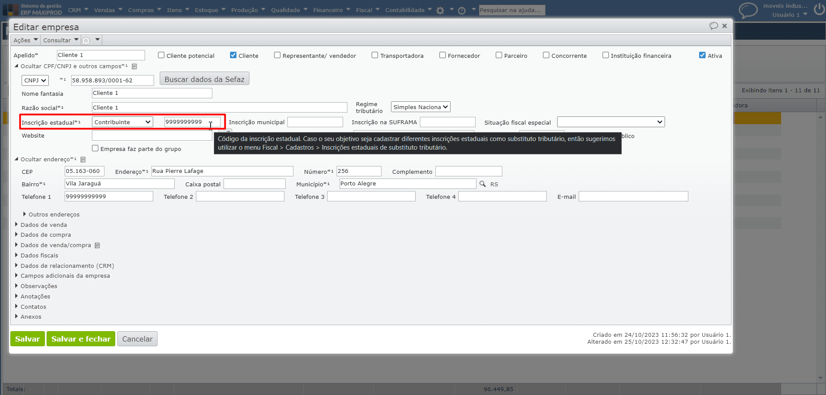Open the Contribuinte dropdown
This screenshot has height=395, width=826.
click(123, 122)
